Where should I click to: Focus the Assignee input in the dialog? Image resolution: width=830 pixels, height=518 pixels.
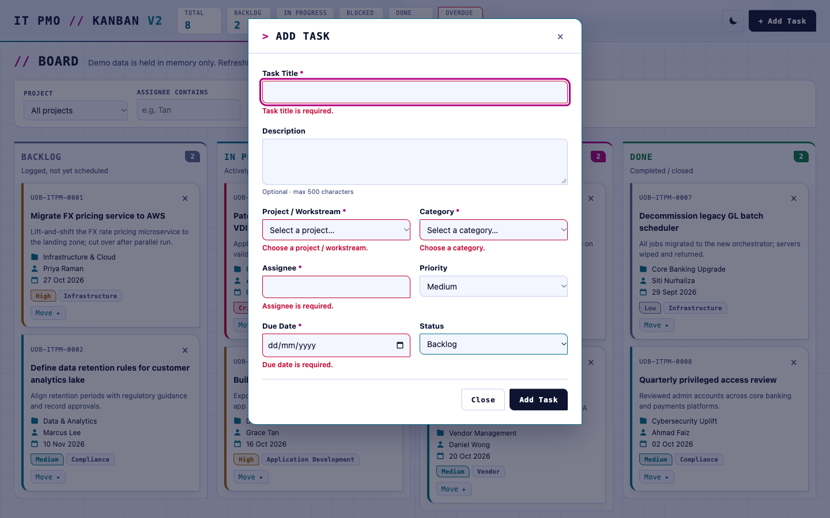tap(336, 287)
